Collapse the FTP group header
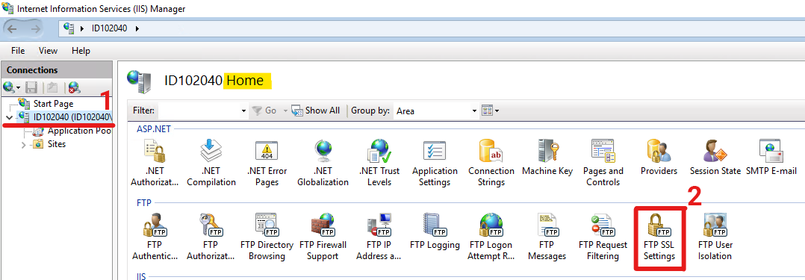This screenshot has width=805, height=280. click(x=143, y=203)
